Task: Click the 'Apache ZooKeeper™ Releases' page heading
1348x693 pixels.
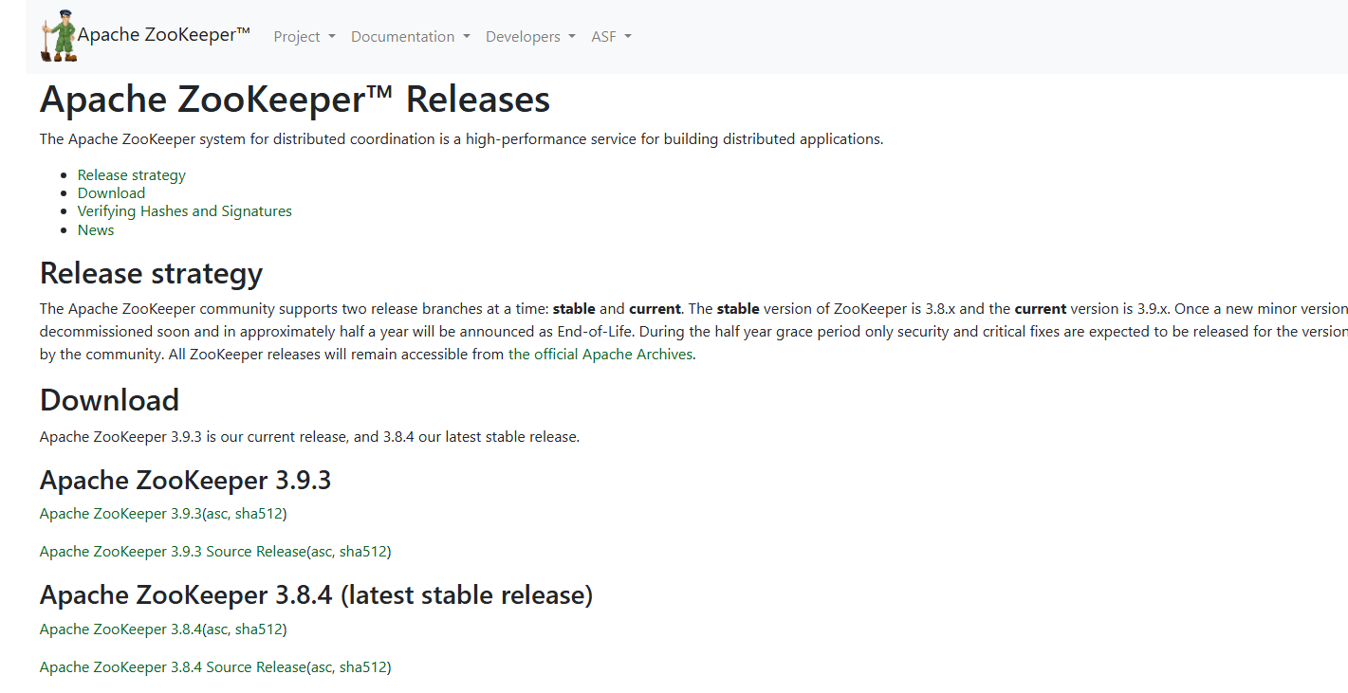Action: coord(295,100)
